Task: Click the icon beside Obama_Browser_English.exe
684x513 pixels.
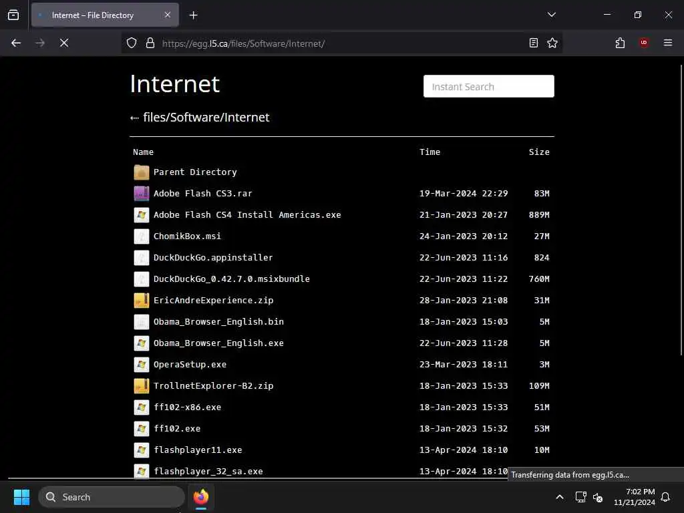Action: [142, 343]
